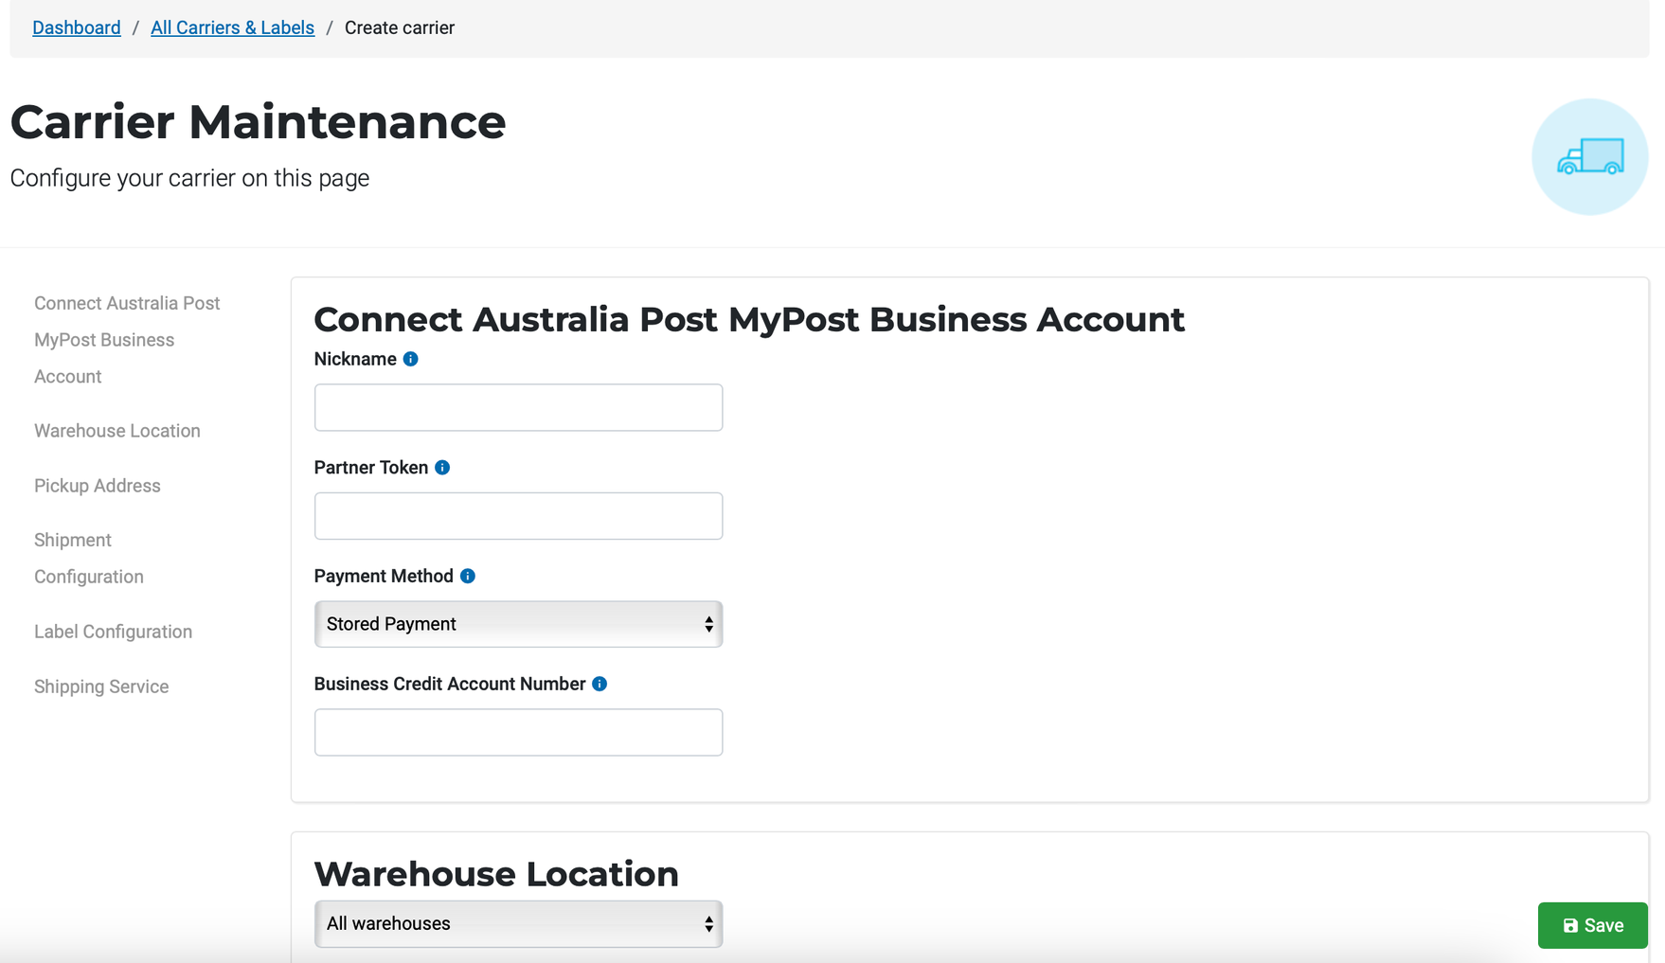Click the Carrier Maintenance page title
Viewport: 1665px width, 963px height.
(258, 122)
